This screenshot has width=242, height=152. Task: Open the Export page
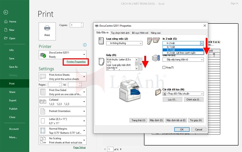click(12, 100)
